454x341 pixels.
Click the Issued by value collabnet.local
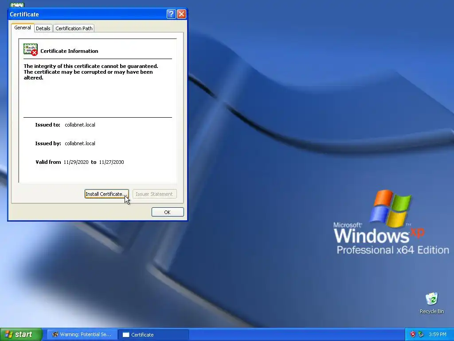click(x=80, y=143)
